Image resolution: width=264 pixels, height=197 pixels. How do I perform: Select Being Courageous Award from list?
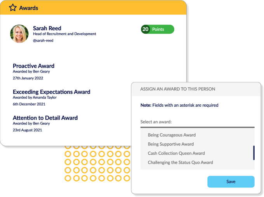[172, 135]
